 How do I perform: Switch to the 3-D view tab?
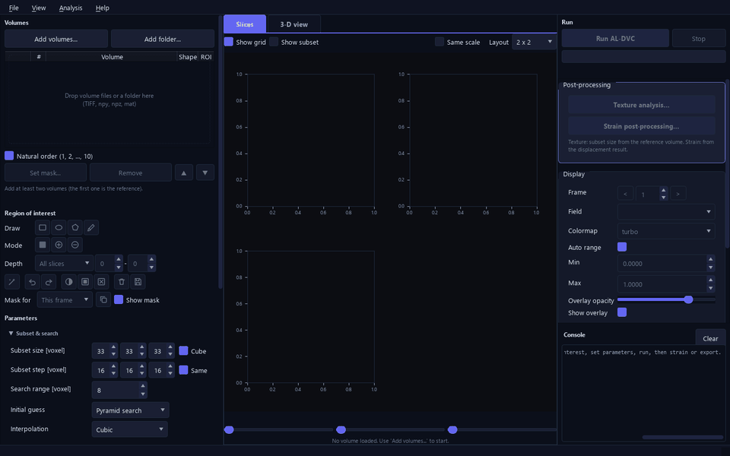tap(294, 24)
